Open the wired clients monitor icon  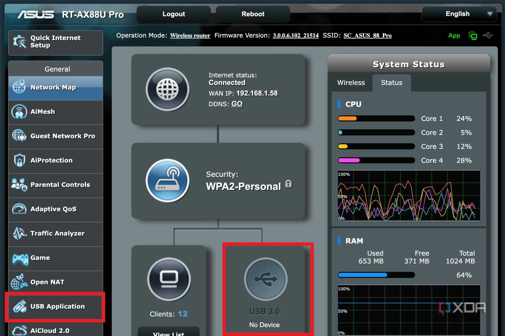click(x=169, y=279)
